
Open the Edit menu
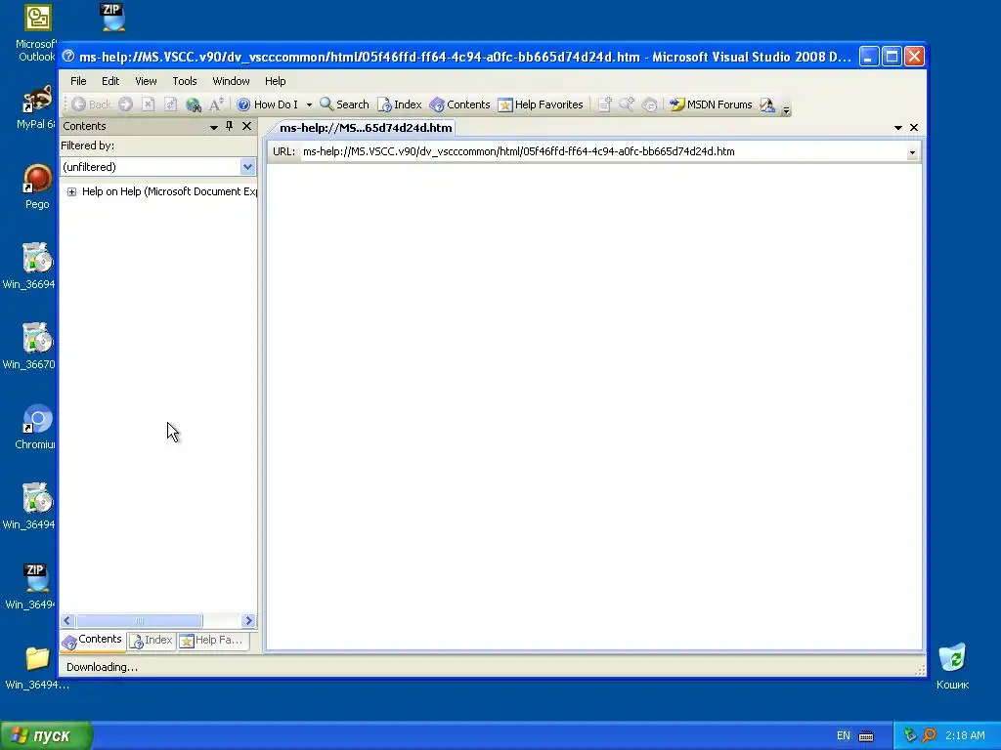tap(110, 81)
